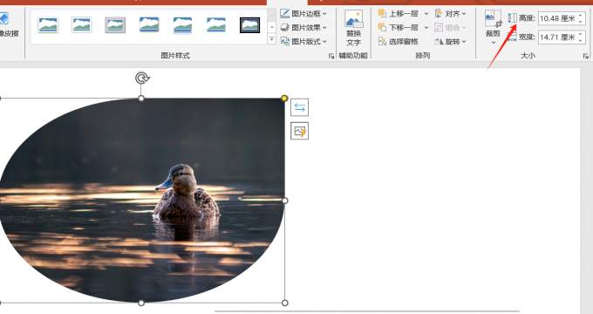Image resolution: width=593 pixels, height=314 pixels.
Task: Open the Rotate (旋转) dropdown
Action: [x=450, y=42]
